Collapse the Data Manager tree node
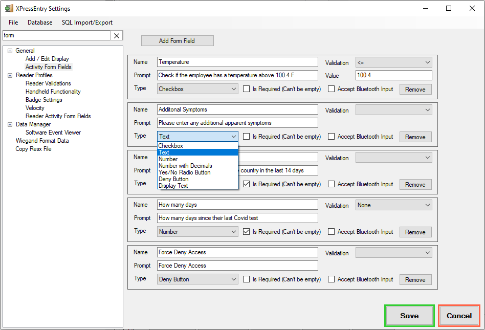Image resolution: width=485 pixels, height=330 pixels. 10,124
